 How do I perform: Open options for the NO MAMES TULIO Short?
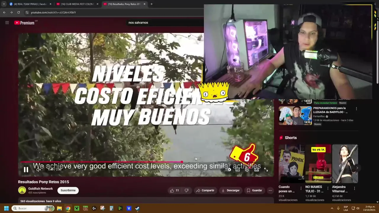pyautogui.click(x=328, y=188)
